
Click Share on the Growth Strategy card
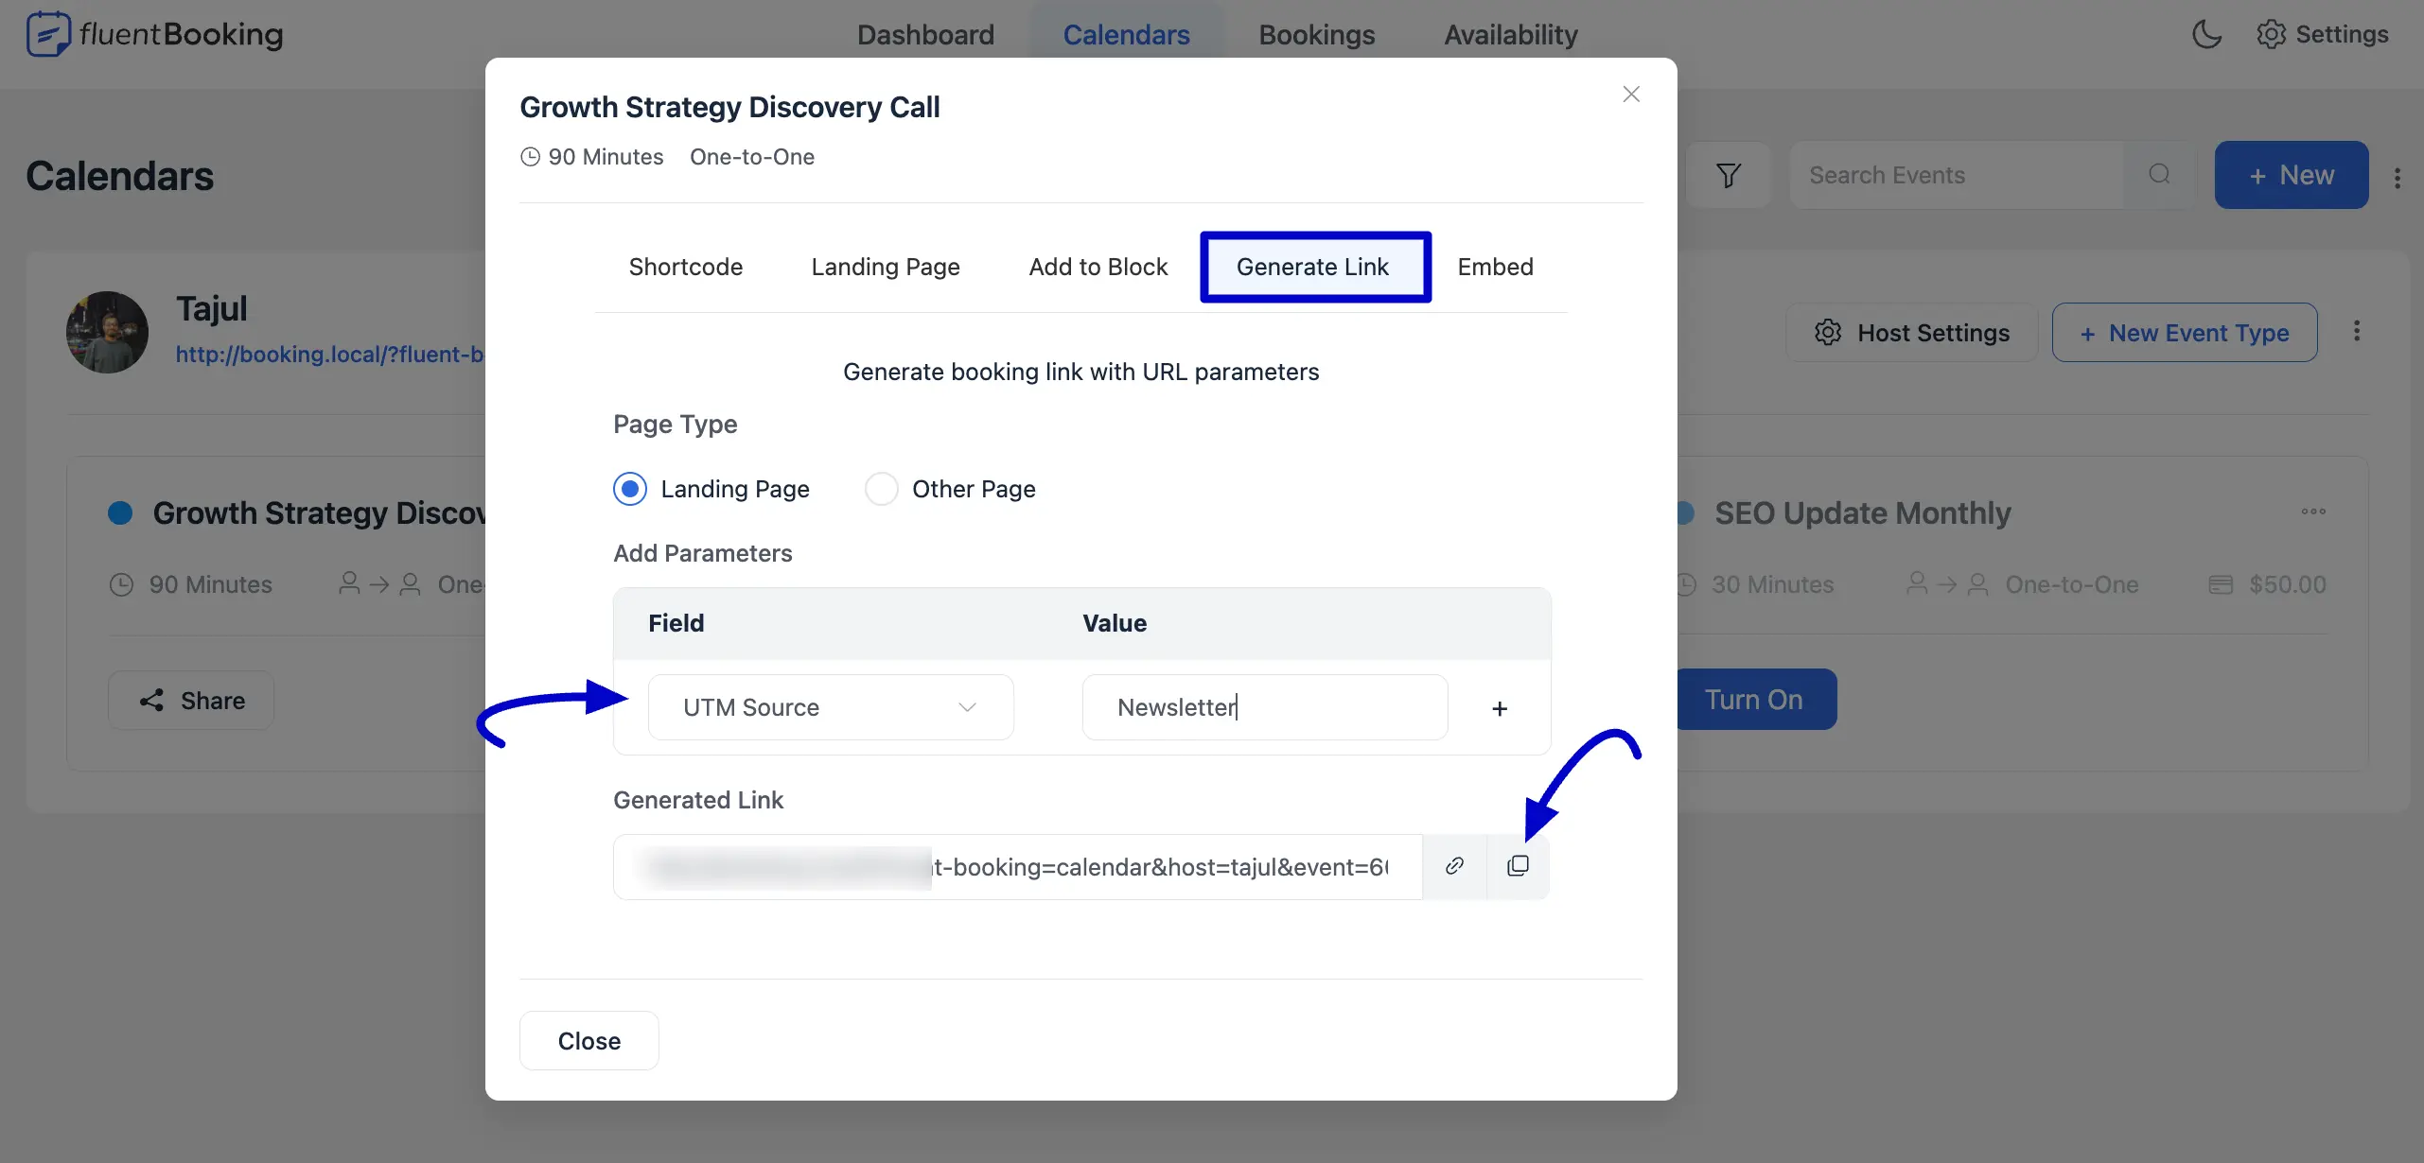[191, 701]
